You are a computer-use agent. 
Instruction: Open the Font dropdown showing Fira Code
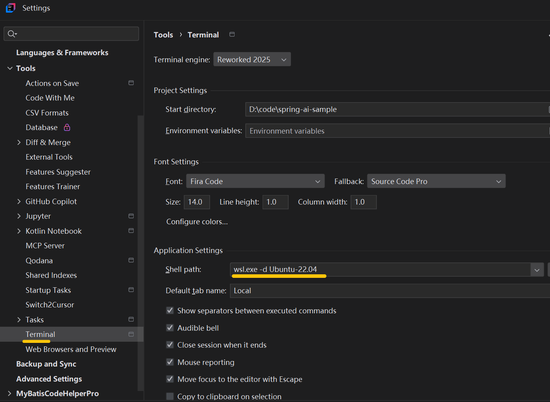[255, 181]
